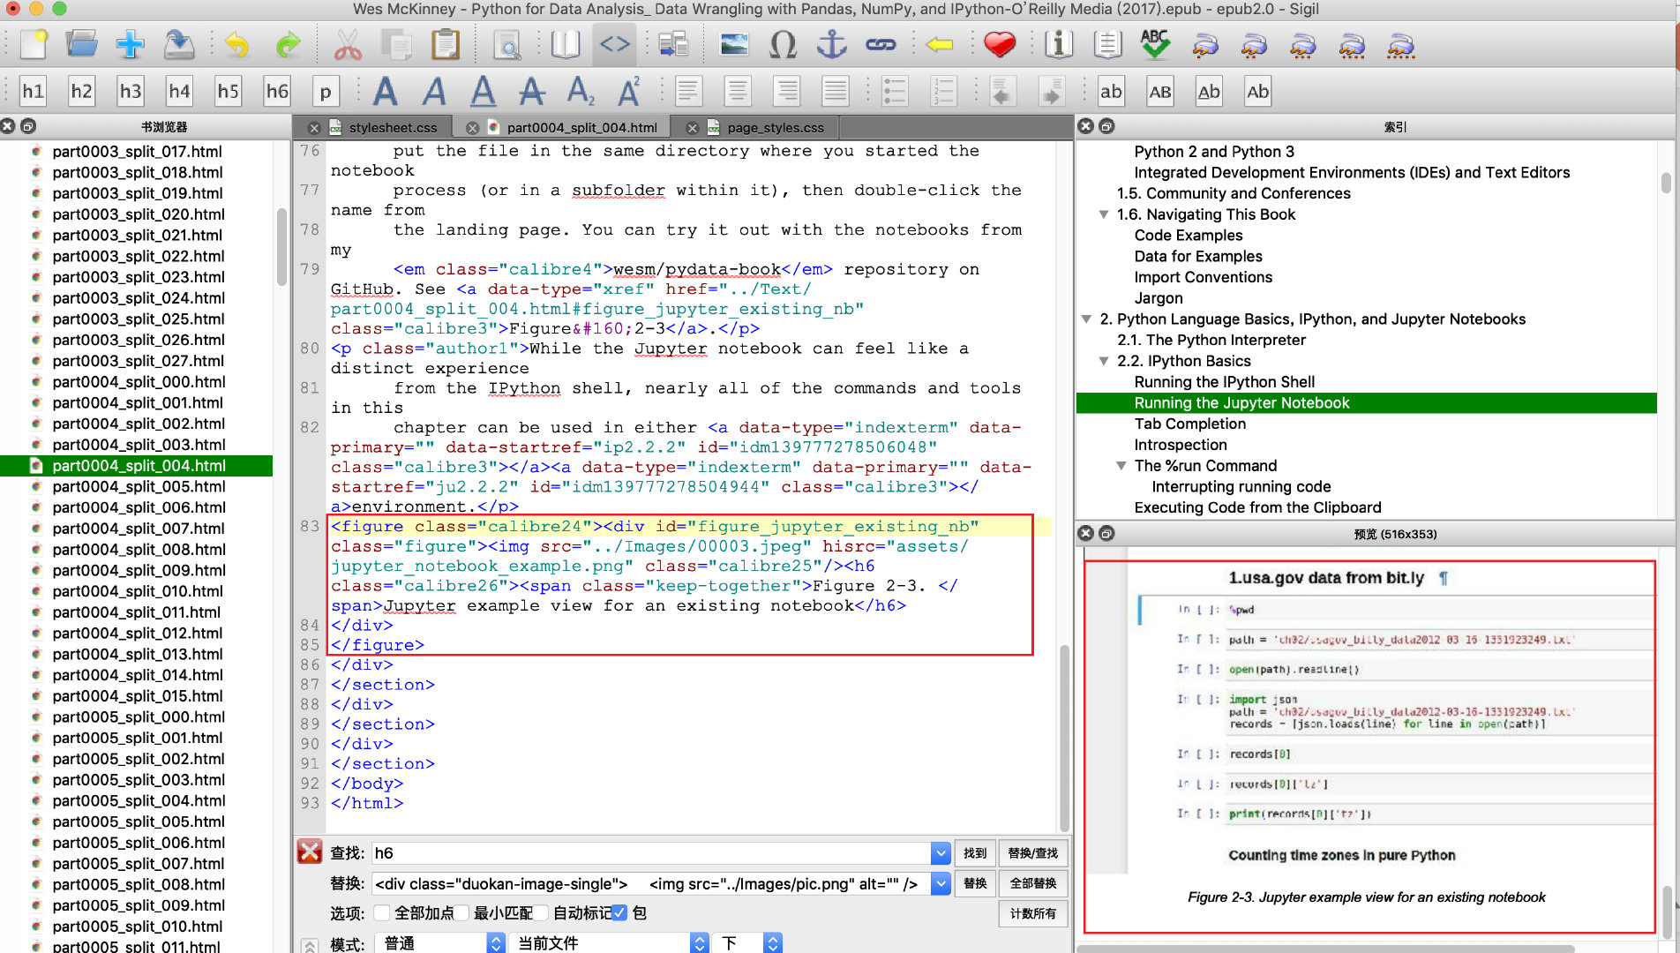Uncheck the 包 option checkbox
The image size is (1680, 953).
[619, 912]
